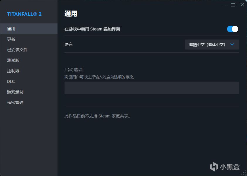The height and width of the screenshot is (176, 247).
Task: Toggle the Steam overlay switch
Action: coord(233,29)
